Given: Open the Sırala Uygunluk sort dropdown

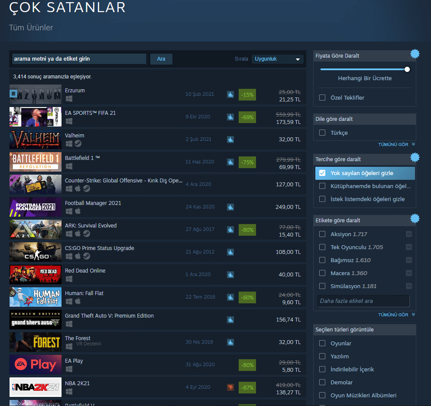Looking at the screenshot, I should coord(277,59).
